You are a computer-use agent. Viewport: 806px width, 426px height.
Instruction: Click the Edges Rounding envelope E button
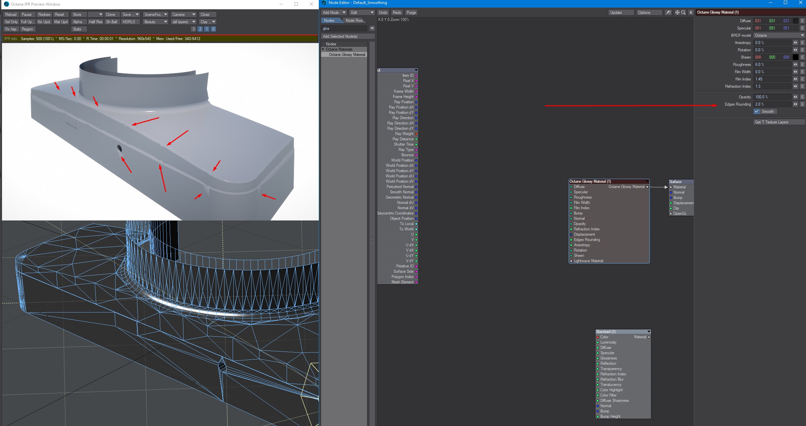[x=802, y=104]
